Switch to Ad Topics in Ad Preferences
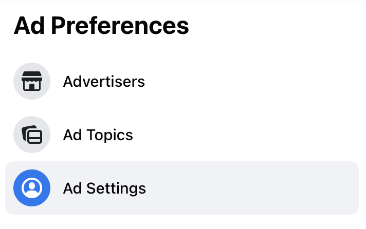 182,135
